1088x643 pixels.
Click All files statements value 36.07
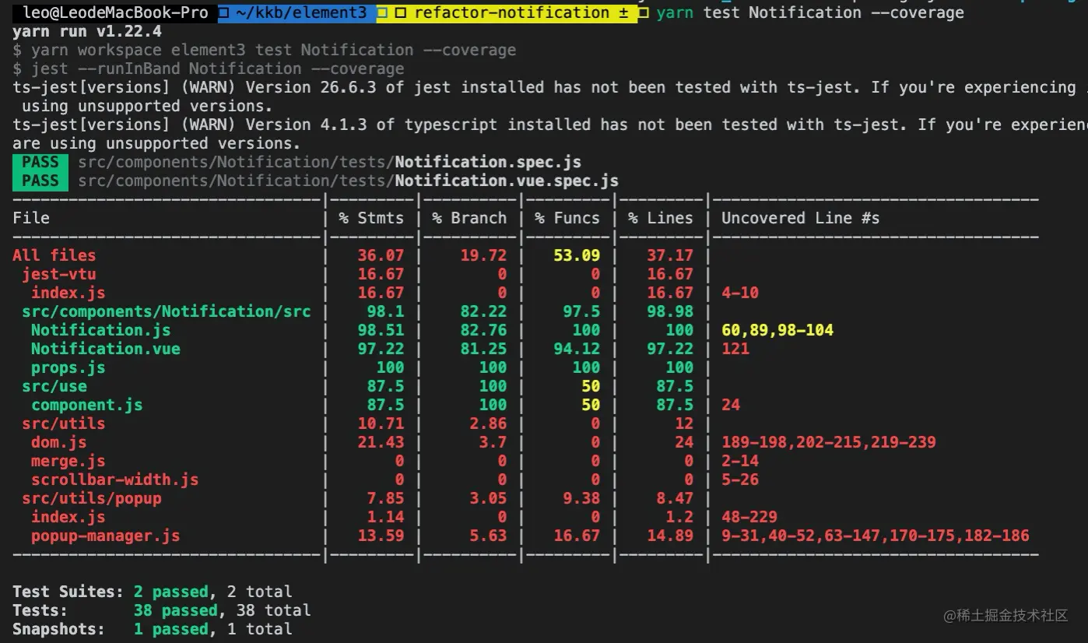[x=381, y=255]
